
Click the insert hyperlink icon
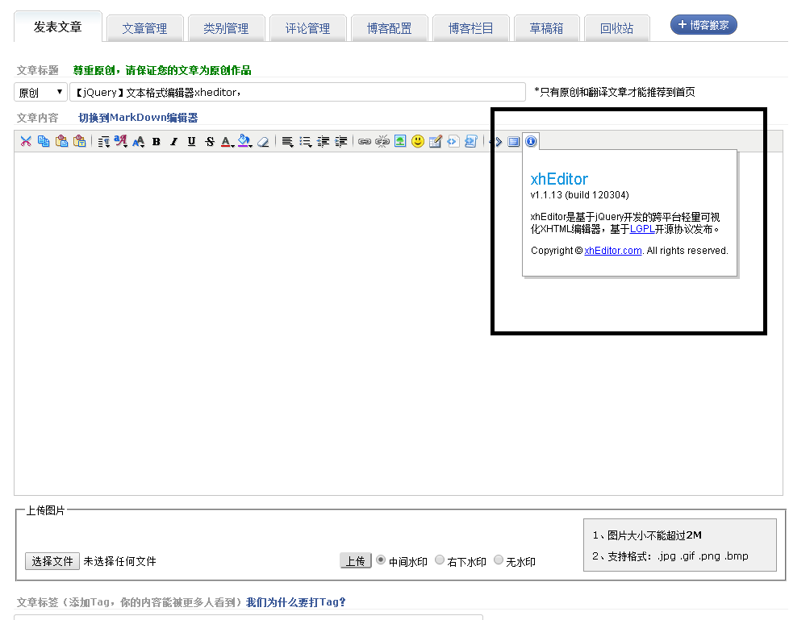(x=365, y=141)
